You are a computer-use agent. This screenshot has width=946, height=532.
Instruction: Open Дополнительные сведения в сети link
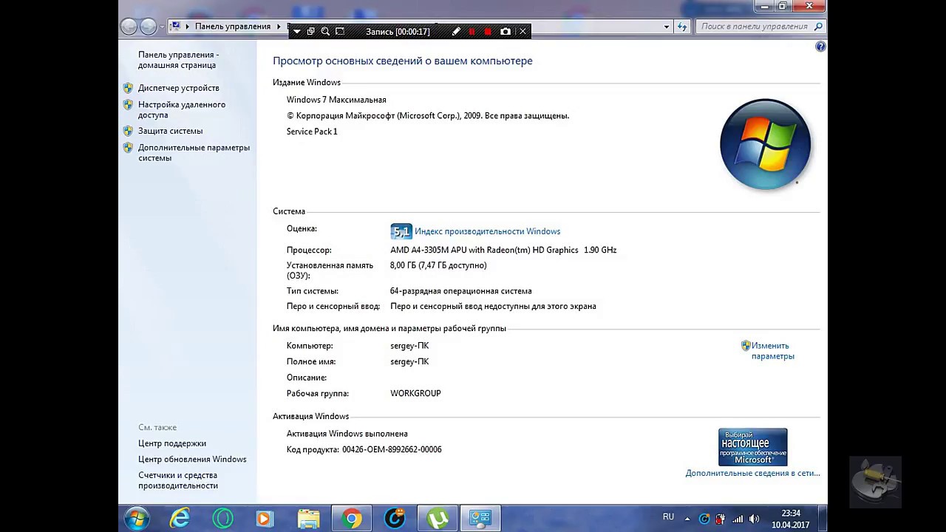pos(752,473)
